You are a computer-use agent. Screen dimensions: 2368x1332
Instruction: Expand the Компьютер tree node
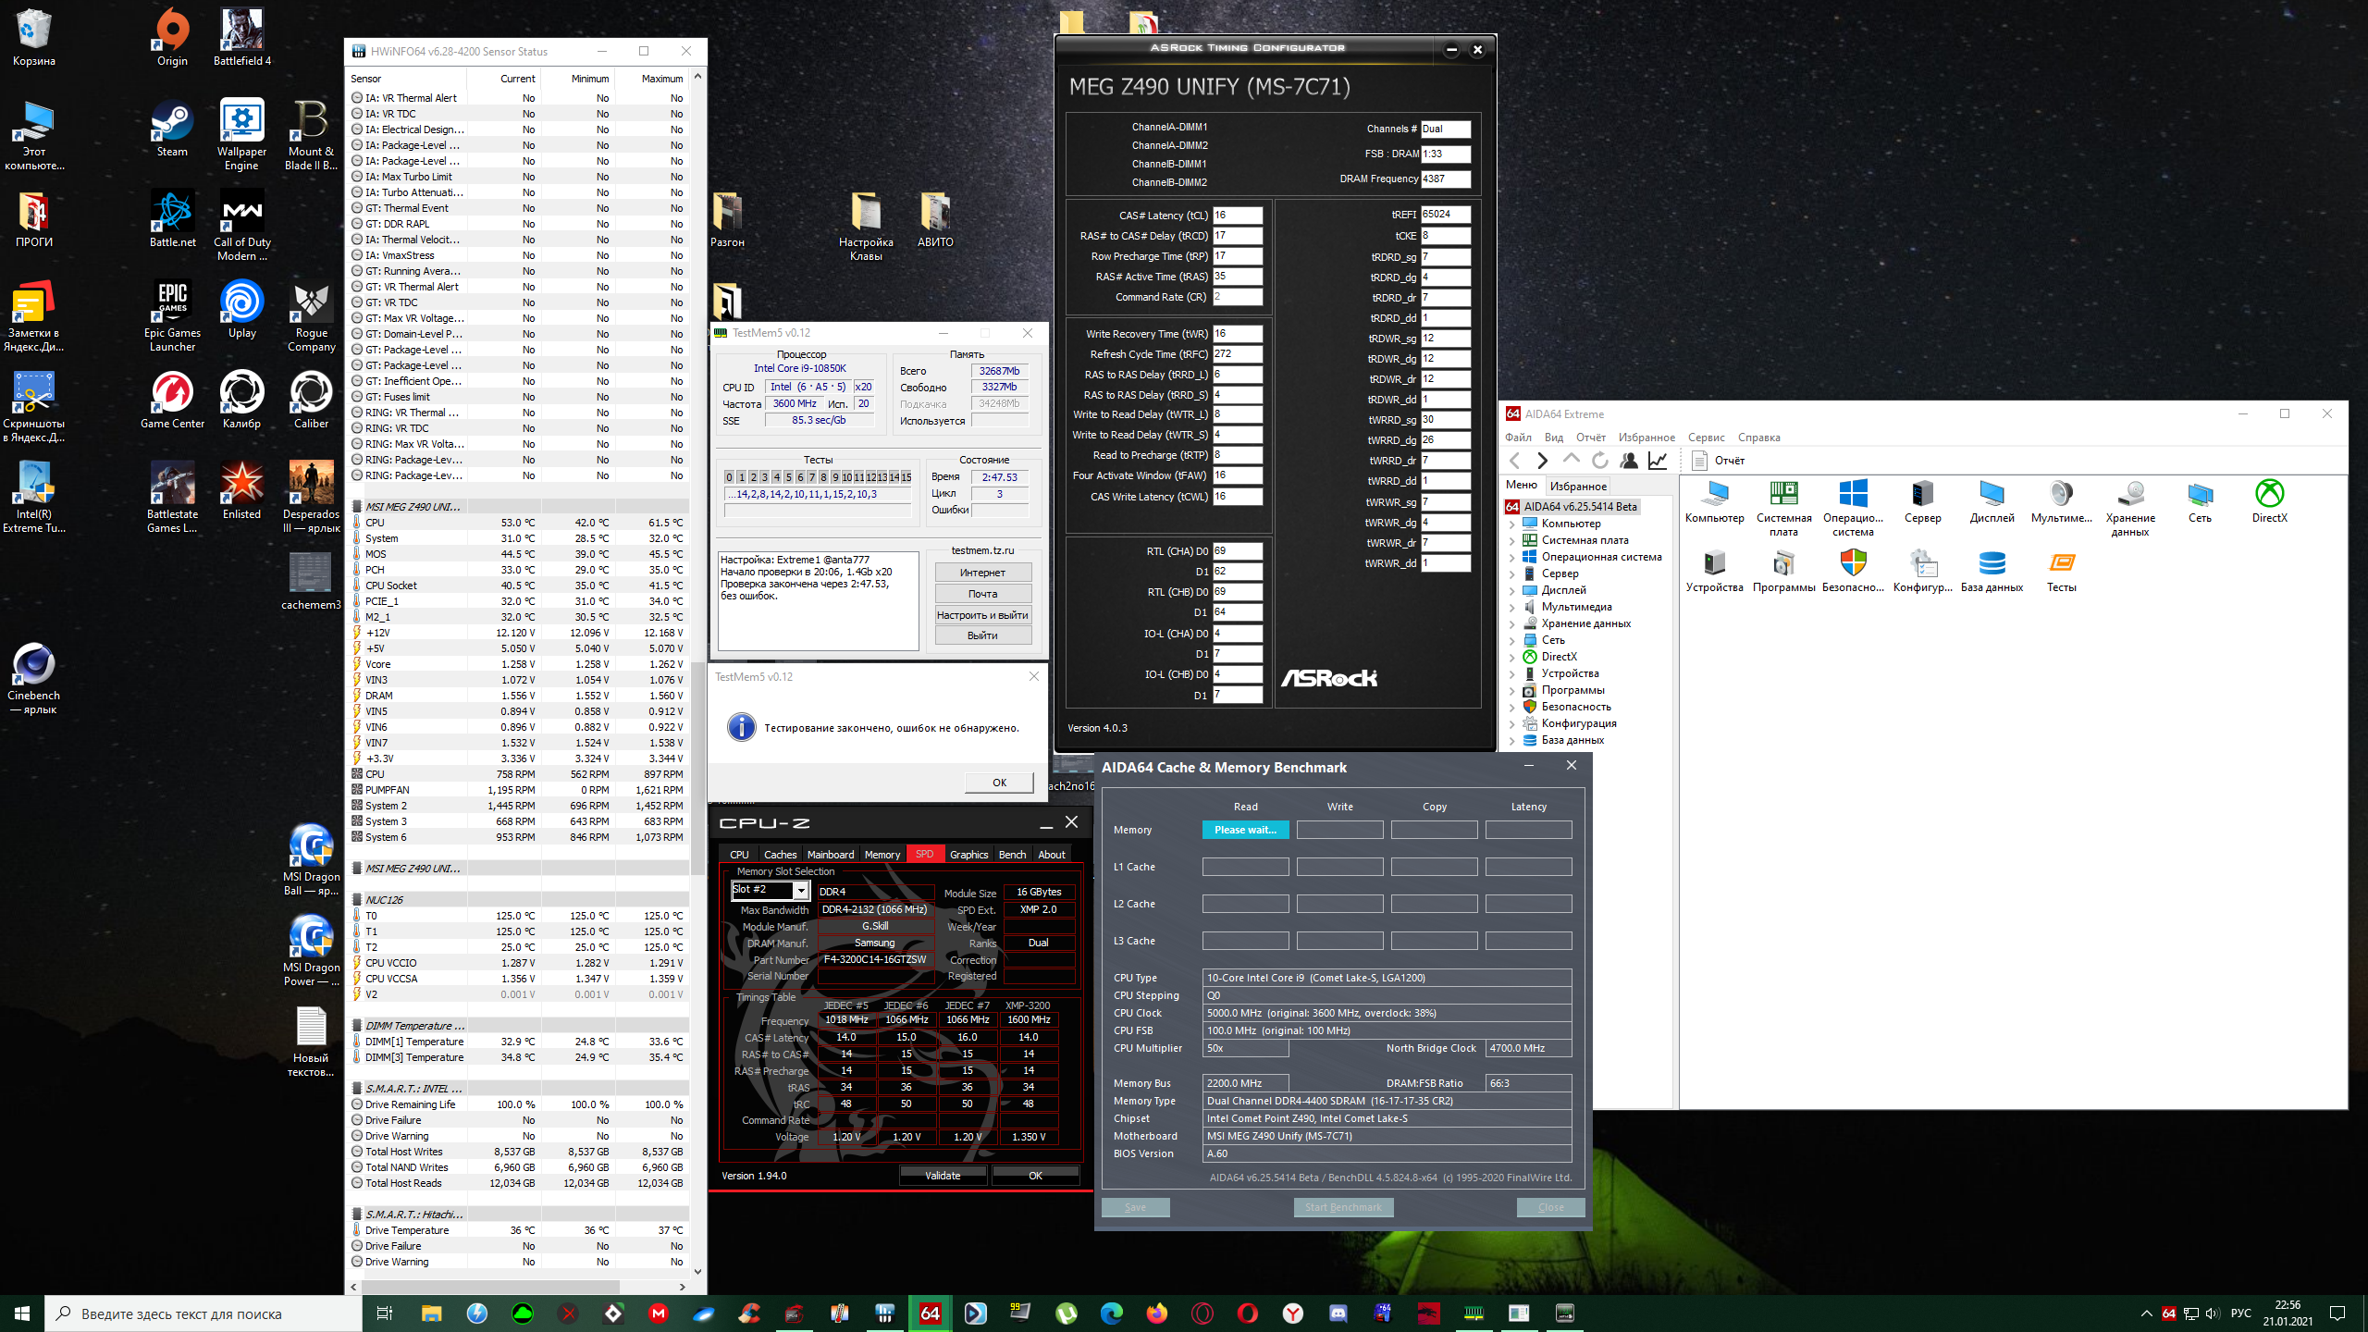click(1512, 524)
